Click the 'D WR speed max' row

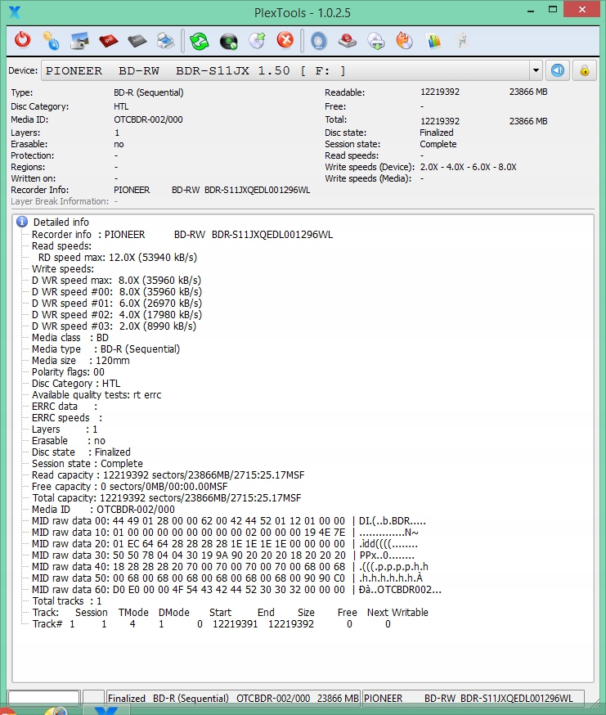116,280
